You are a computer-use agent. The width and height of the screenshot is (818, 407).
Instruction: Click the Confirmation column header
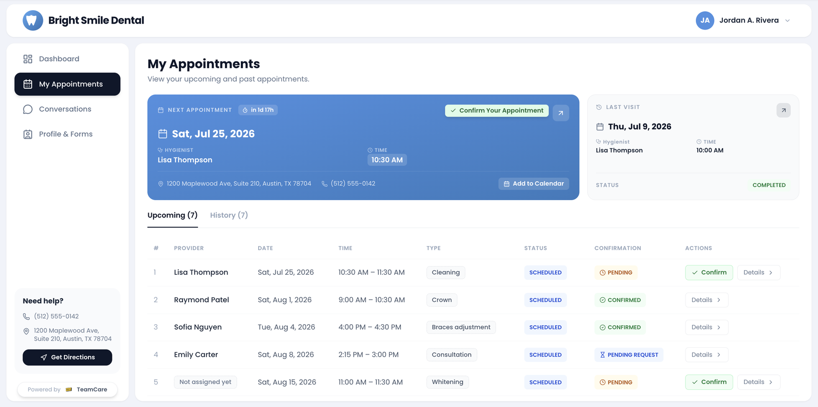618,248
